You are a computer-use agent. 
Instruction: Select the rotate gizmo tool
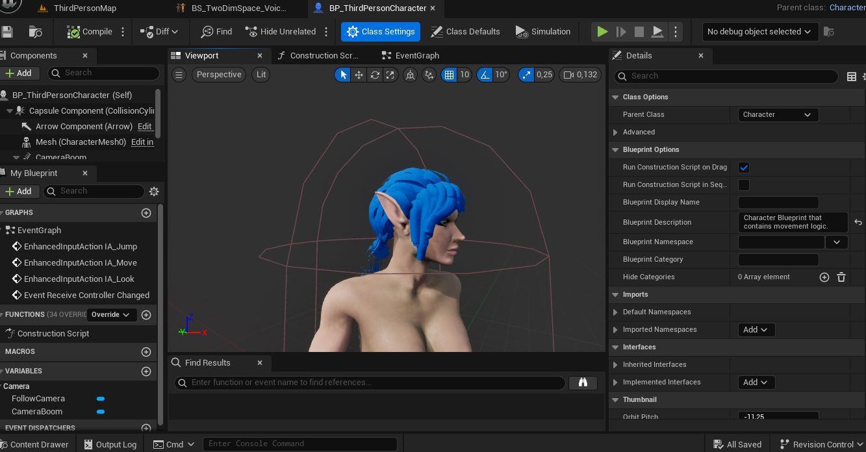coord(375,75)
